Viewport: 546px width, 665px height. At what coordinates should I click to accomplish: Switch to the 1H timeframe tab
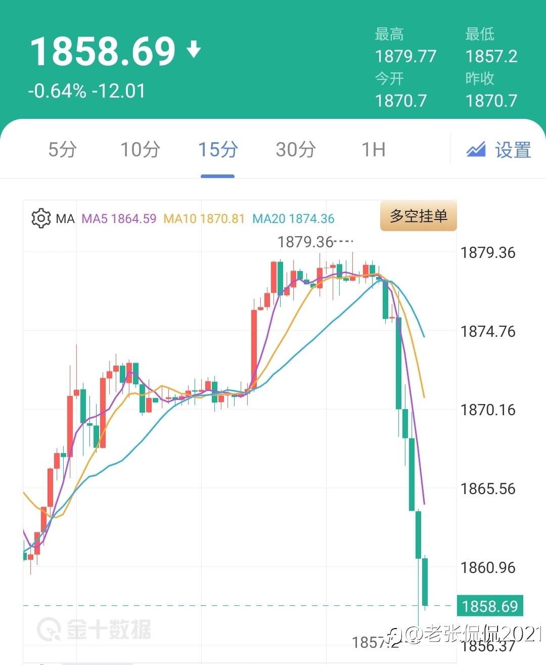pyautogui.click(x=373, y=150)
